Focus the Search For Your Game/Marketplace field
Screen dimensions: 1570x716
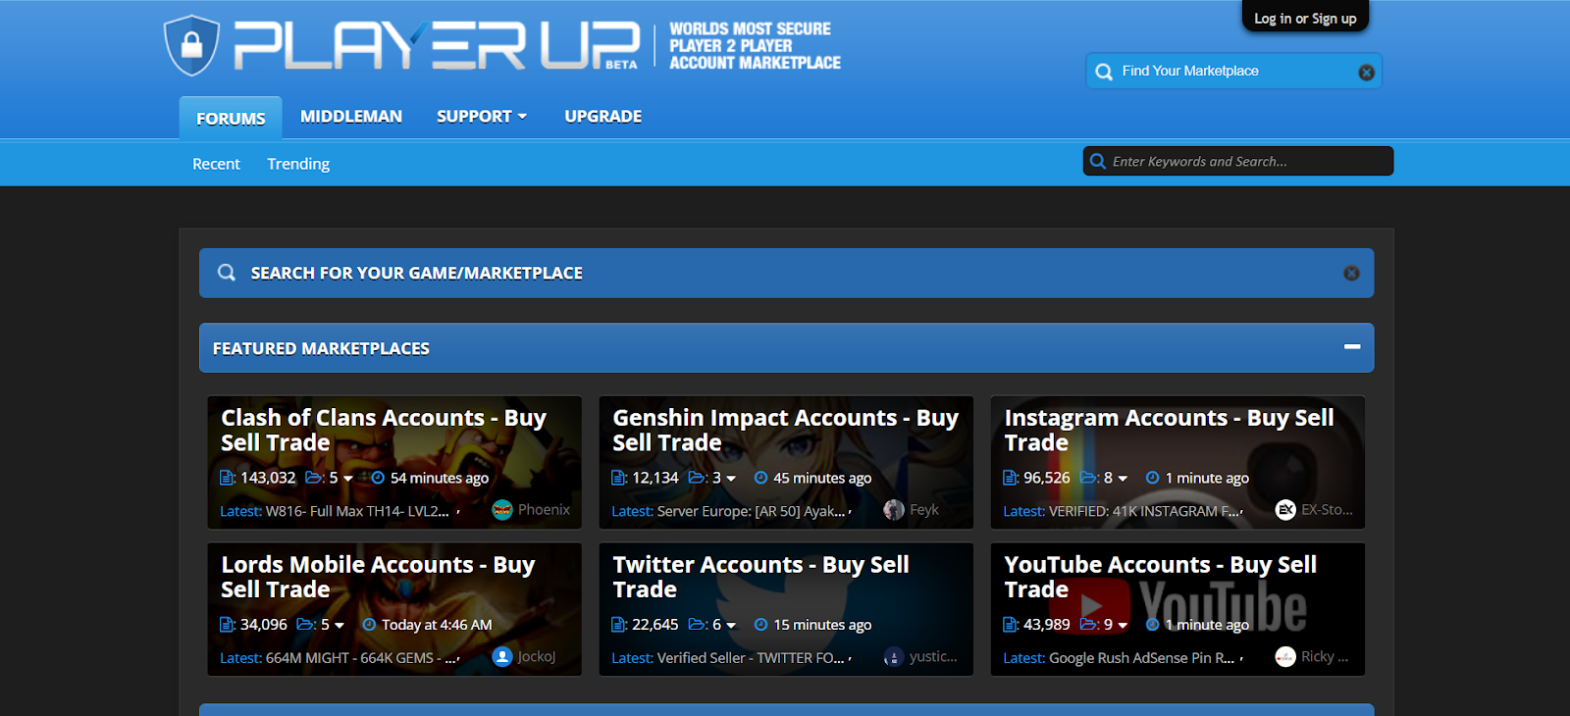(786, 273)
